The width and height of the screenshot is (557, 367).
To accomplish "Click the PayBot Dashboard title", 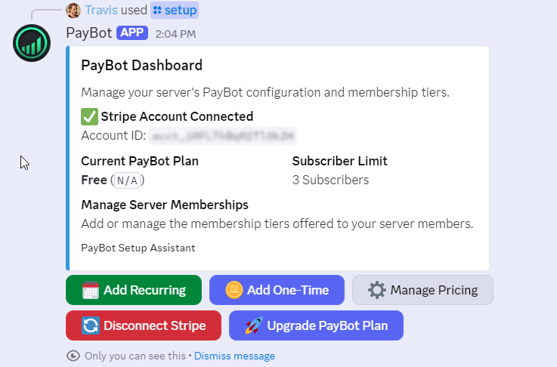I will (x=142, y=65).
